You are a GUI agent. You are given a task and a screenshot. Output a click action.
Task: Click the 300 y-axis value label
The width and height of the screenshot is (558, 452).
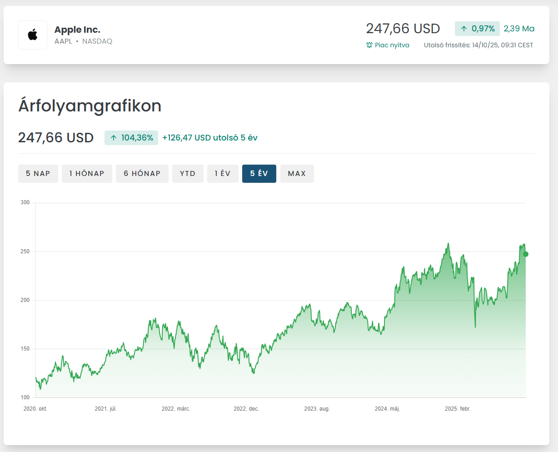25,202
